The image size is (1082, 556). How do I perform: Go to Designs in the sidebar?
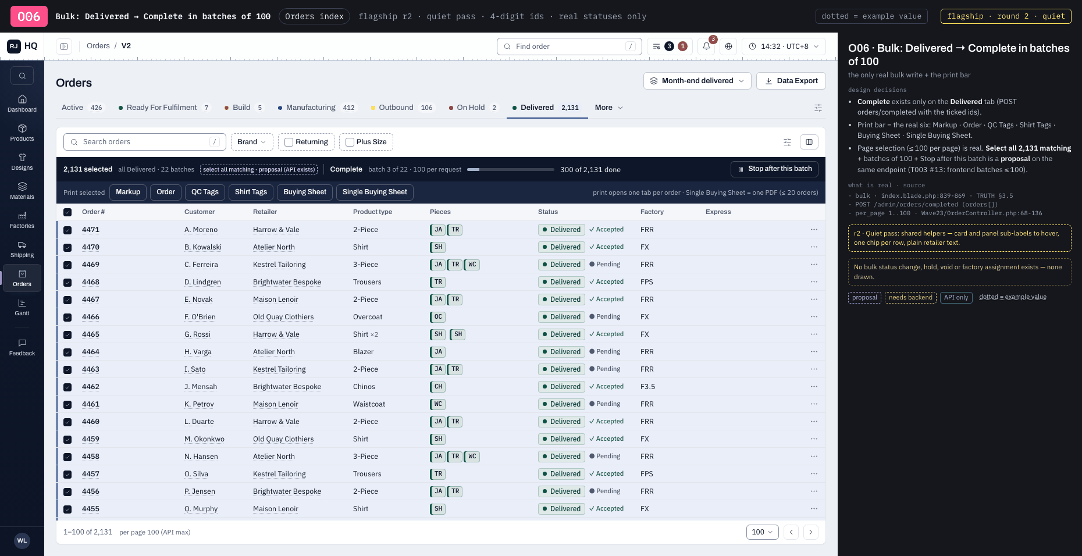point(22,162)
